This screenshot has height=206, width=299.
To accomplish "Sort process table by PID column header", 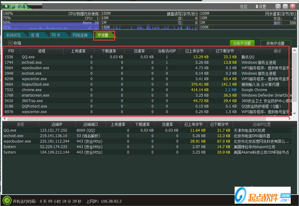I will point(11,51).
